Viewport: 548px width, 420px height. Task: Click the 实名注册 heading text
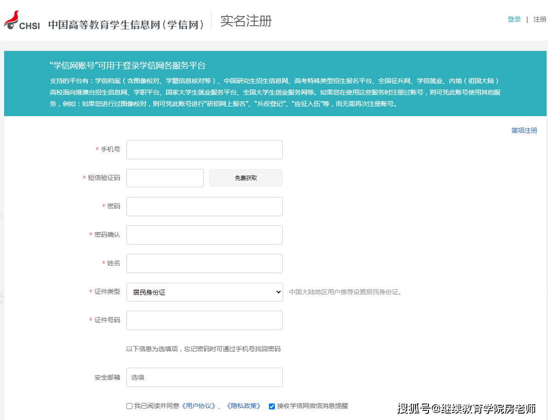coord(246,21)
